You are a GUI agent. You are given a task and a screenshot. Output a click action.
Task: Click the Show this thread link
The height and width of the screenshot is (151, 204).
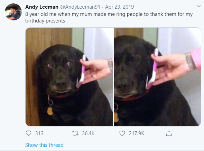[44, 145]
